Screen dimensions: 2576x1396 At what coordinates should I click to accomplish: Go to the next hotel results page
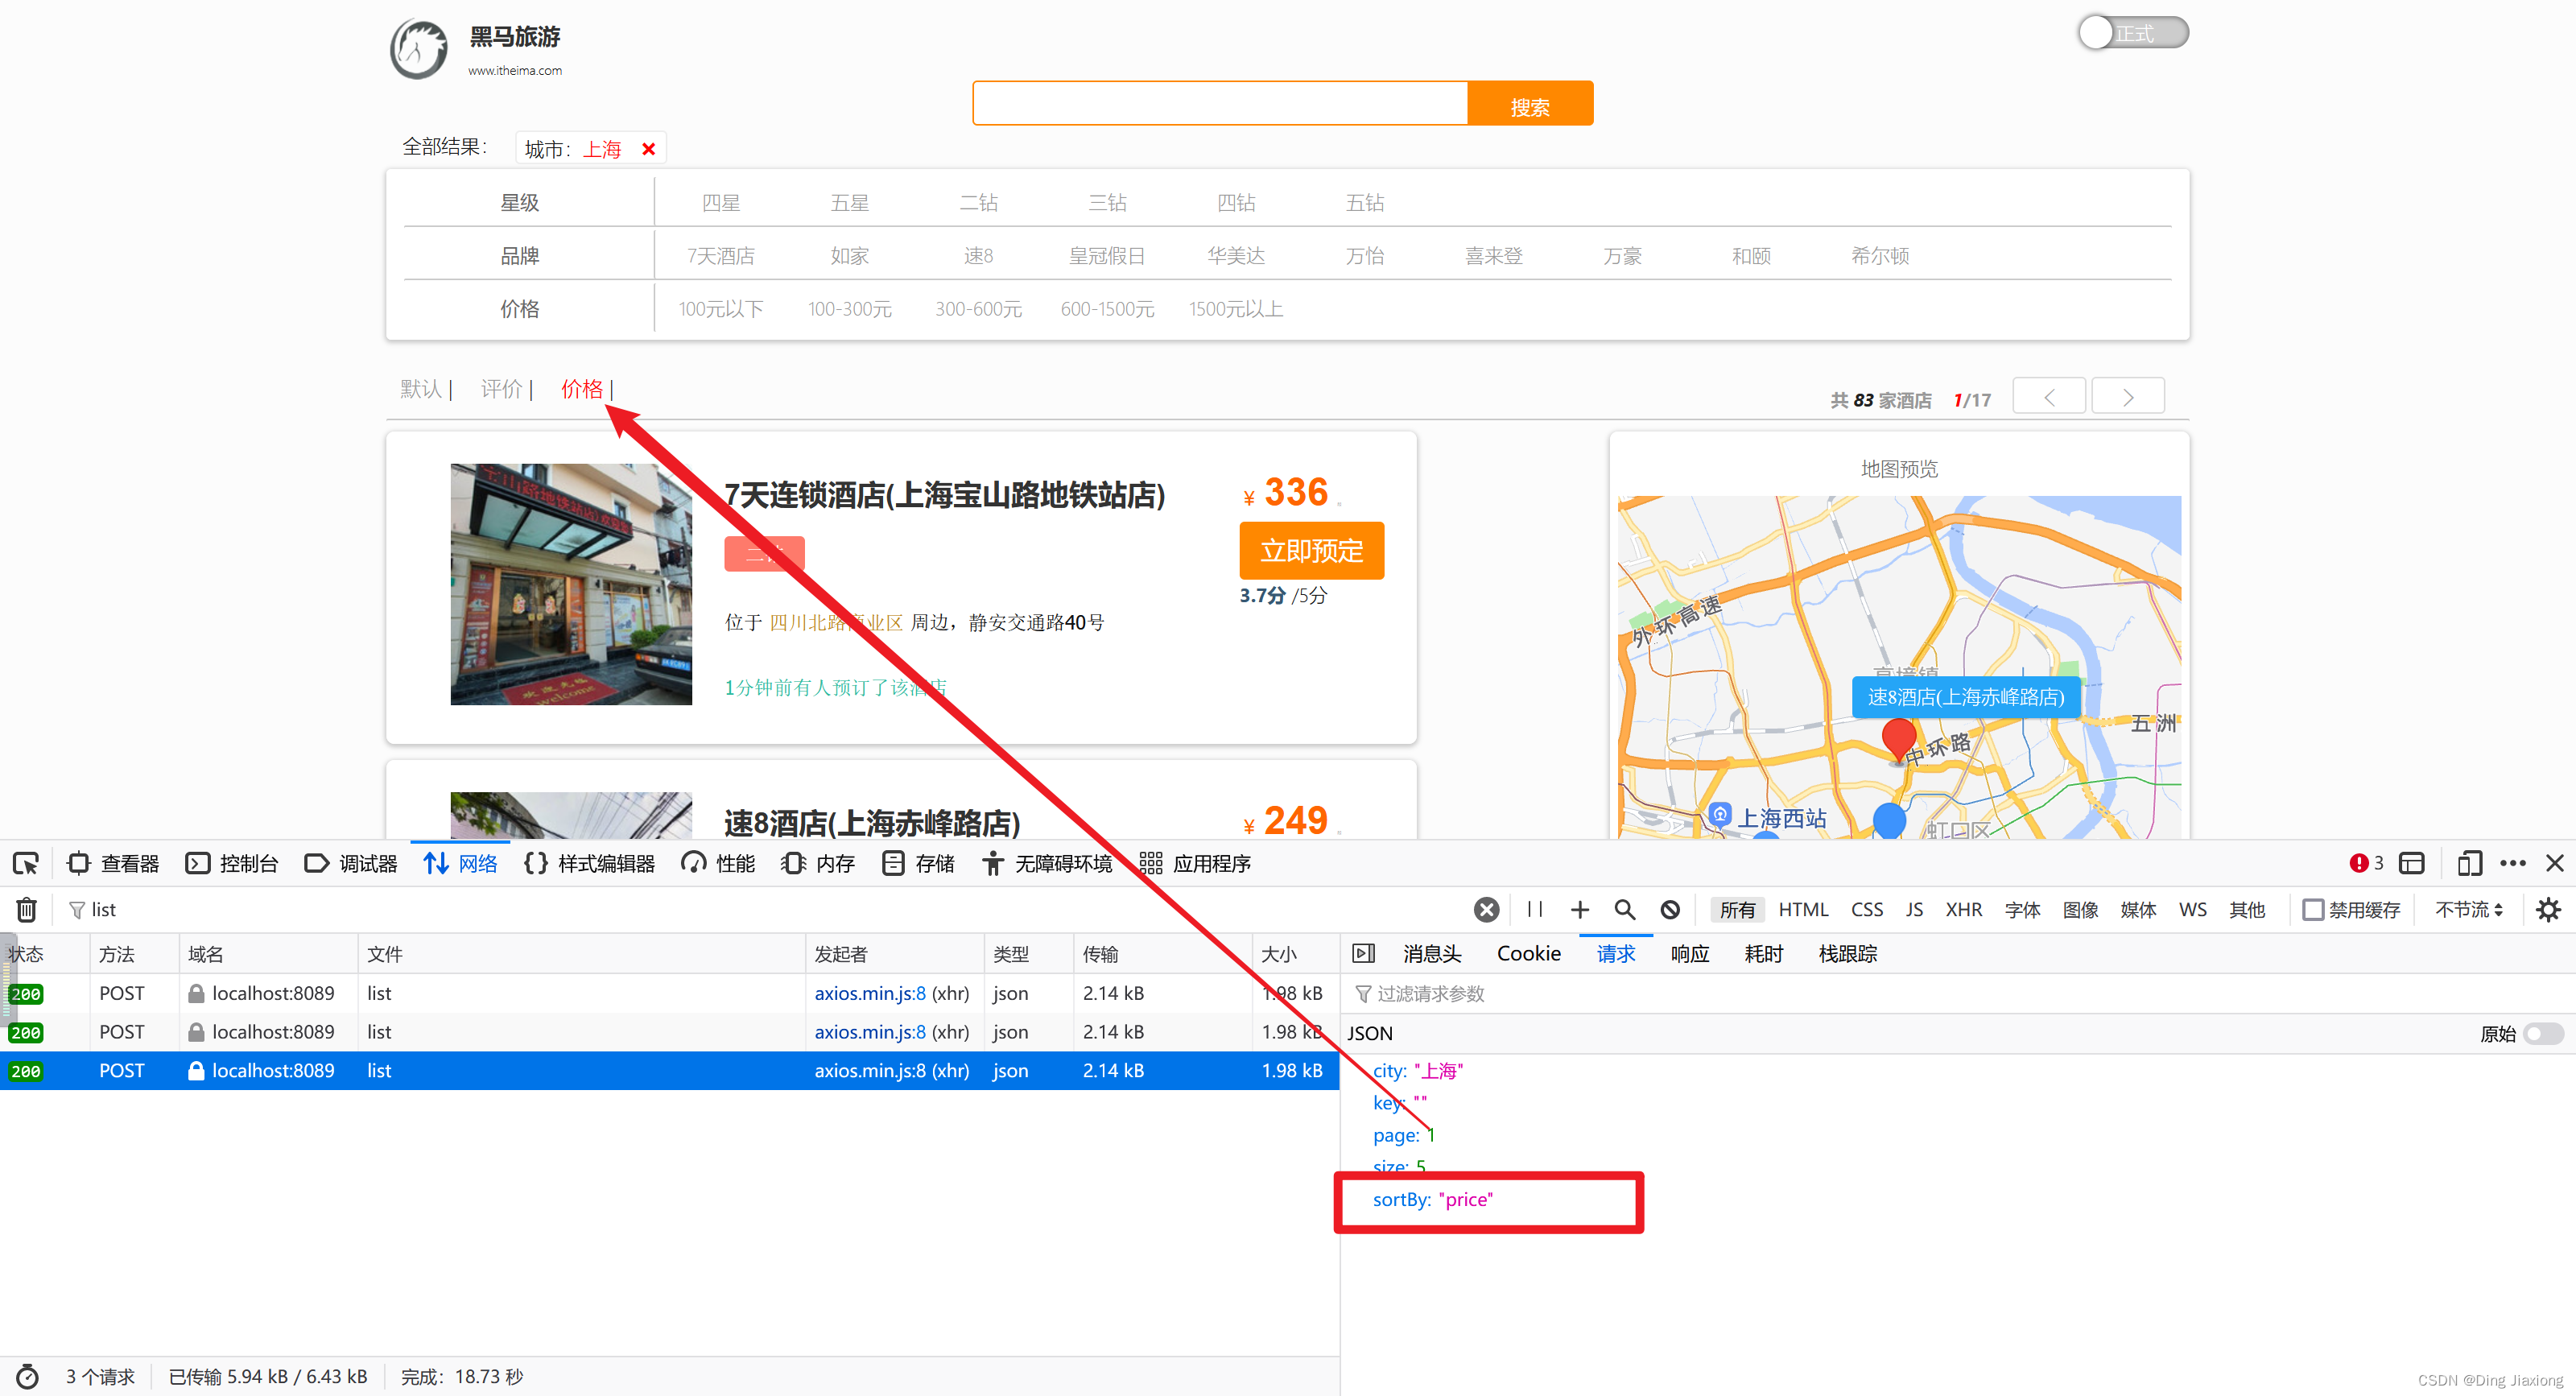[2127, 395]
